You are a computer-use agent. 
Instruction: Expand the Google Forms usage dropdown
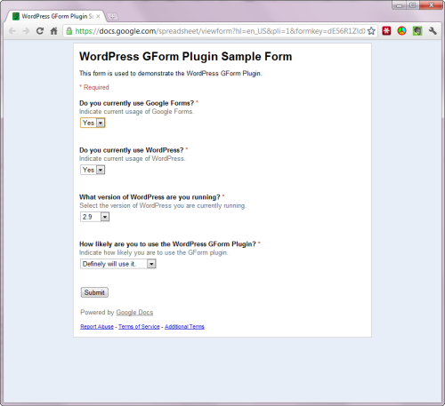tap(93, 123)
